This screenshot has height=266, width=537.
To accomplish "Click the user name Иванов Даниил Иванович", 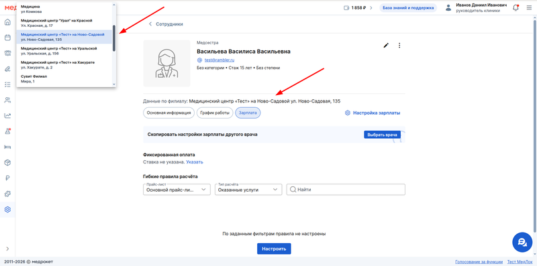I will (481, 5).
